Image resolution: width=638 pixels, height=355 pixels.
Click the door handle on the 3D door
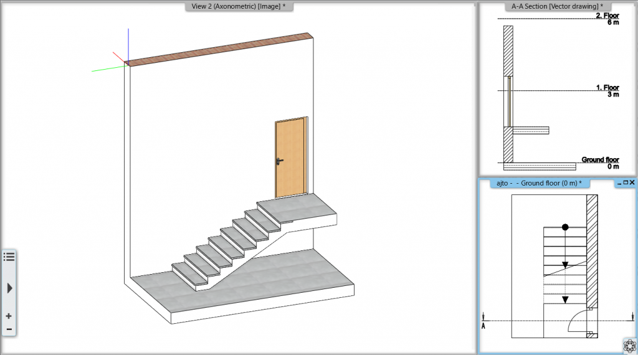coord(278,161)
